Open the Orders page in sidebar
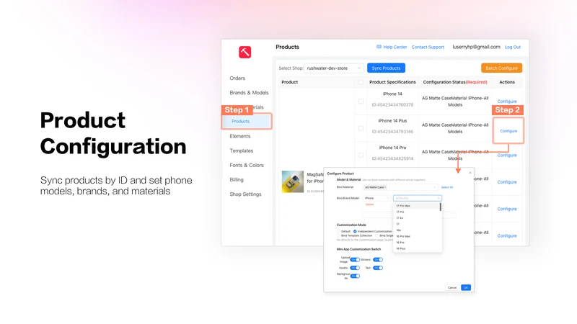This screenshot has width=577, height=324. 237,78
